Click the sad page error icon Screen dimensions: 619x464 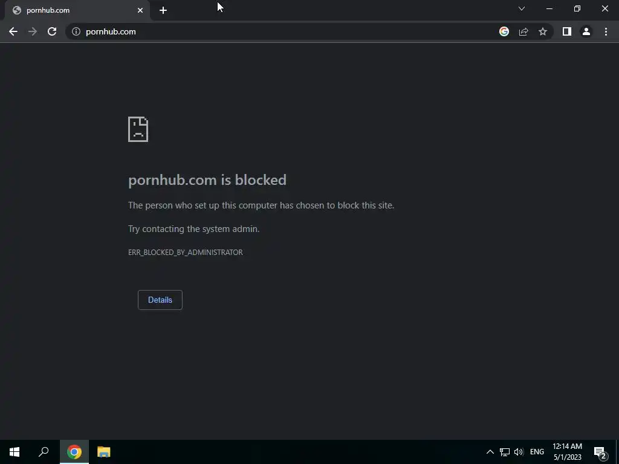(x=138, y=129)
